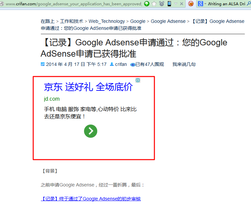The height and width of the screenshot is (204, 251).
Task: Open author link crifan
Action: click(x=121, y=64)
